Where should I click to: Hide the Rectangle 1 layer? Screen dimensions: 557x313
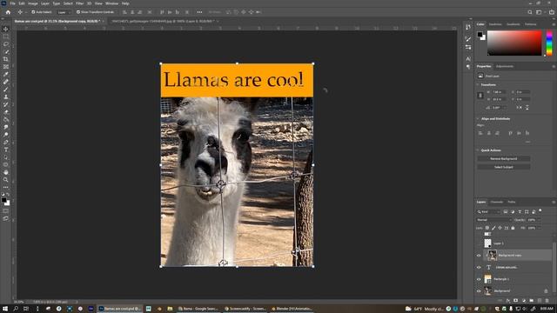tap(479, 279)
